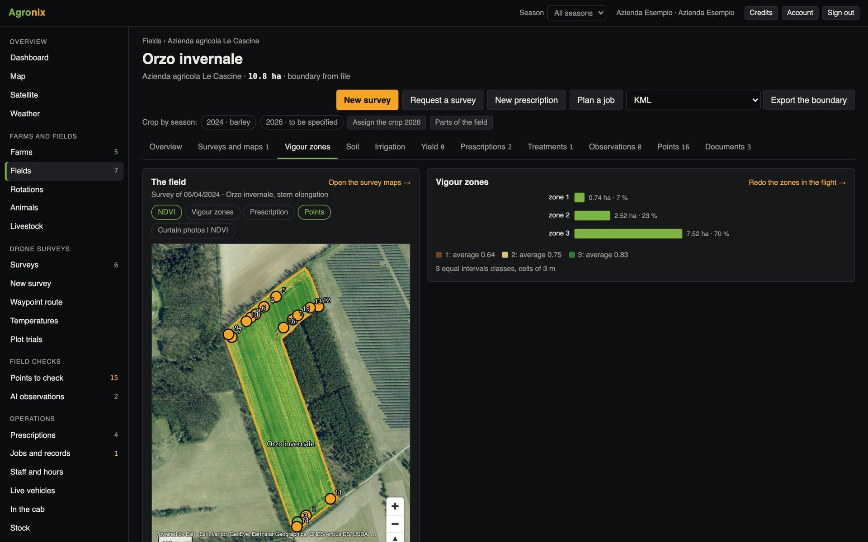Image resolution: width=868 pixels, height=542 pixels.
Task: Click map point marker 16
Action: [283, 327]
